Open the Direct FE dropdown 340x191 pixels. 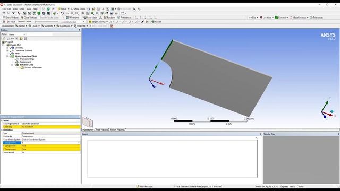click(x=81, y=26)
